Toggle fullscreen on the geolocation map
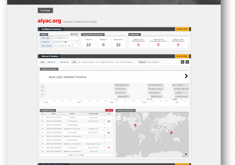Viewport: 235px width, 165px height. point(119,123)
